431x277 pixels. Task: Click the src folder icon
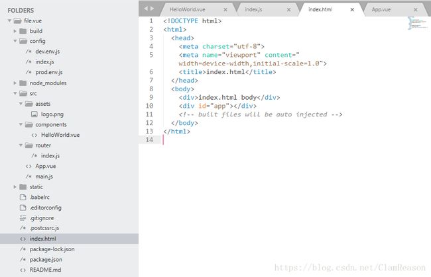click(x=23, y=93)
